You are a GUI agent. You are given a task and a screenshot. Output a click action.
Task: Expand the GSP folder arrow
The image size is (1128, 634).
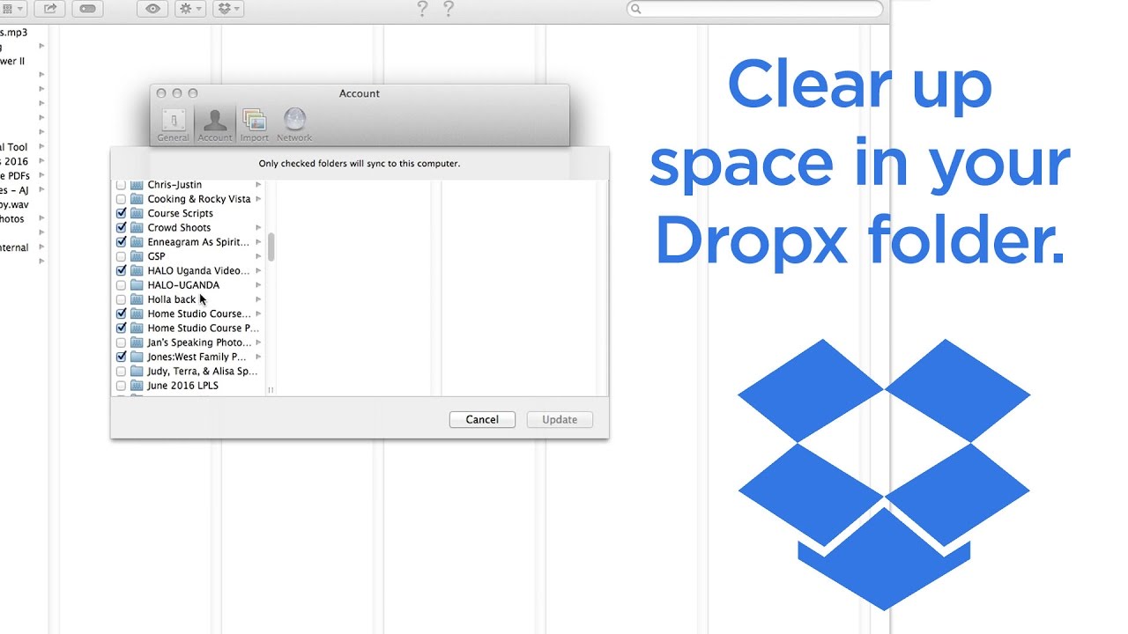pyautogui.click(x=258, y=256)
